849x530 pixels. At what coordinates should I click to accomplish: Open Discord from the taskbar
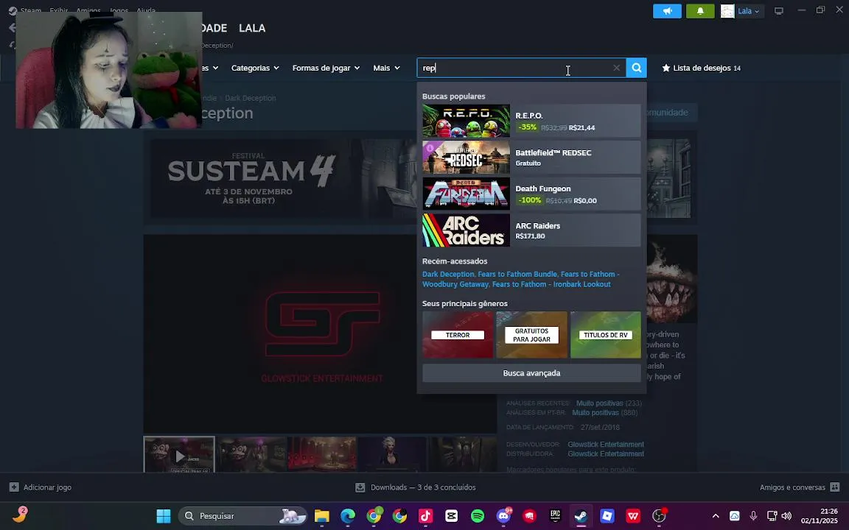(x=503, y=516)
